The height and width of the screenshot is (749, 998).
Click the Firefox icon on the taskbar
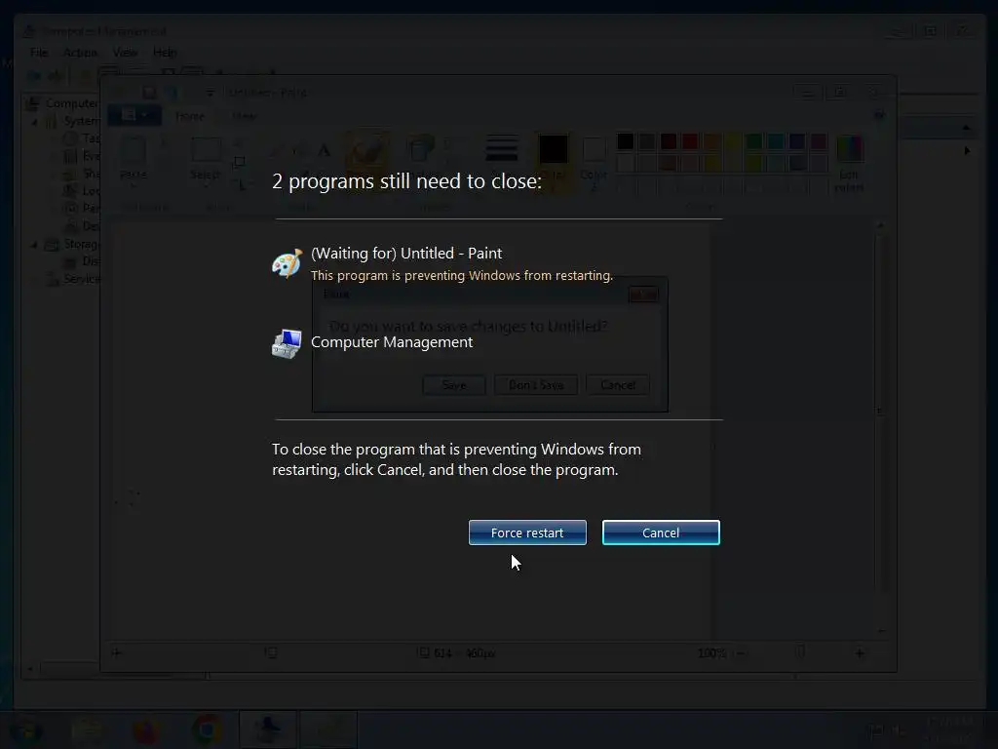[x=146, y=730]
